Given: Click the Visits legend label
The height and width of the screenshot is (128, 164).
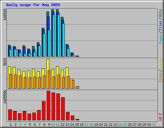Looking at the screenshot, I should (x=160, y=63).
